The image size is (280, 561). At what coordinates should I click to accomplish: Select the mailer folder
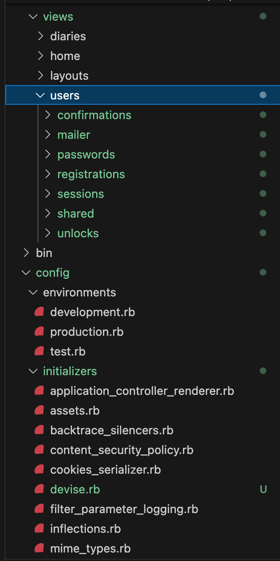click(x=73, y=134)
